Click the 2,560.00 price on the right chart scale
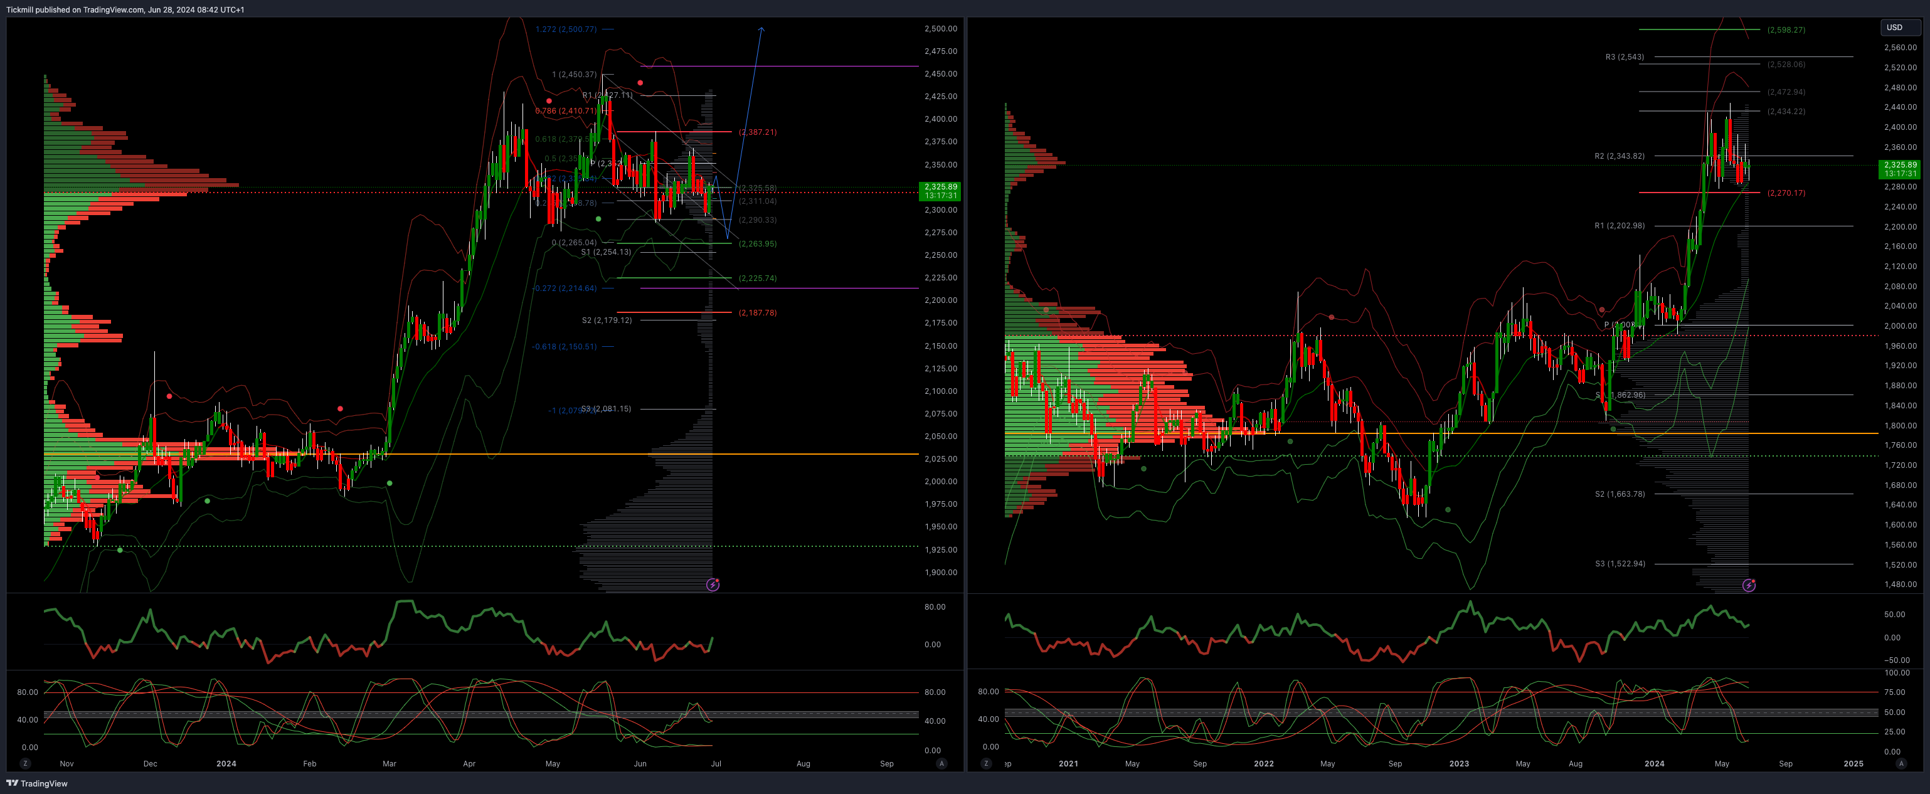The height and width of the screenshot is (794, 1930). pyautogui.click(x=1900, y=47)
